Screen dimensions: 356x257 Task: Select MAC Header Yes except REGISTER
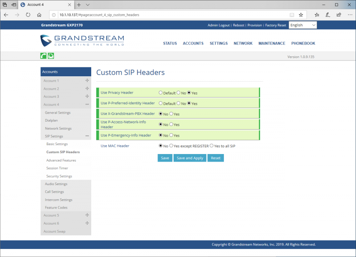171,146
